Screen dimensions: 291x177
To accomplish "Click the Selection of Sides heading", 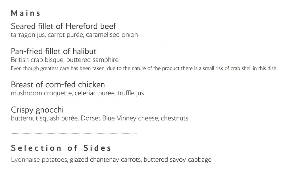I will pos(61,148).
